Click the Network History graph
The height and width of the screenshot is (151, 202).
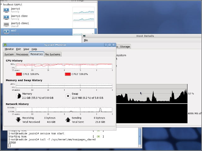click(64, 110)
